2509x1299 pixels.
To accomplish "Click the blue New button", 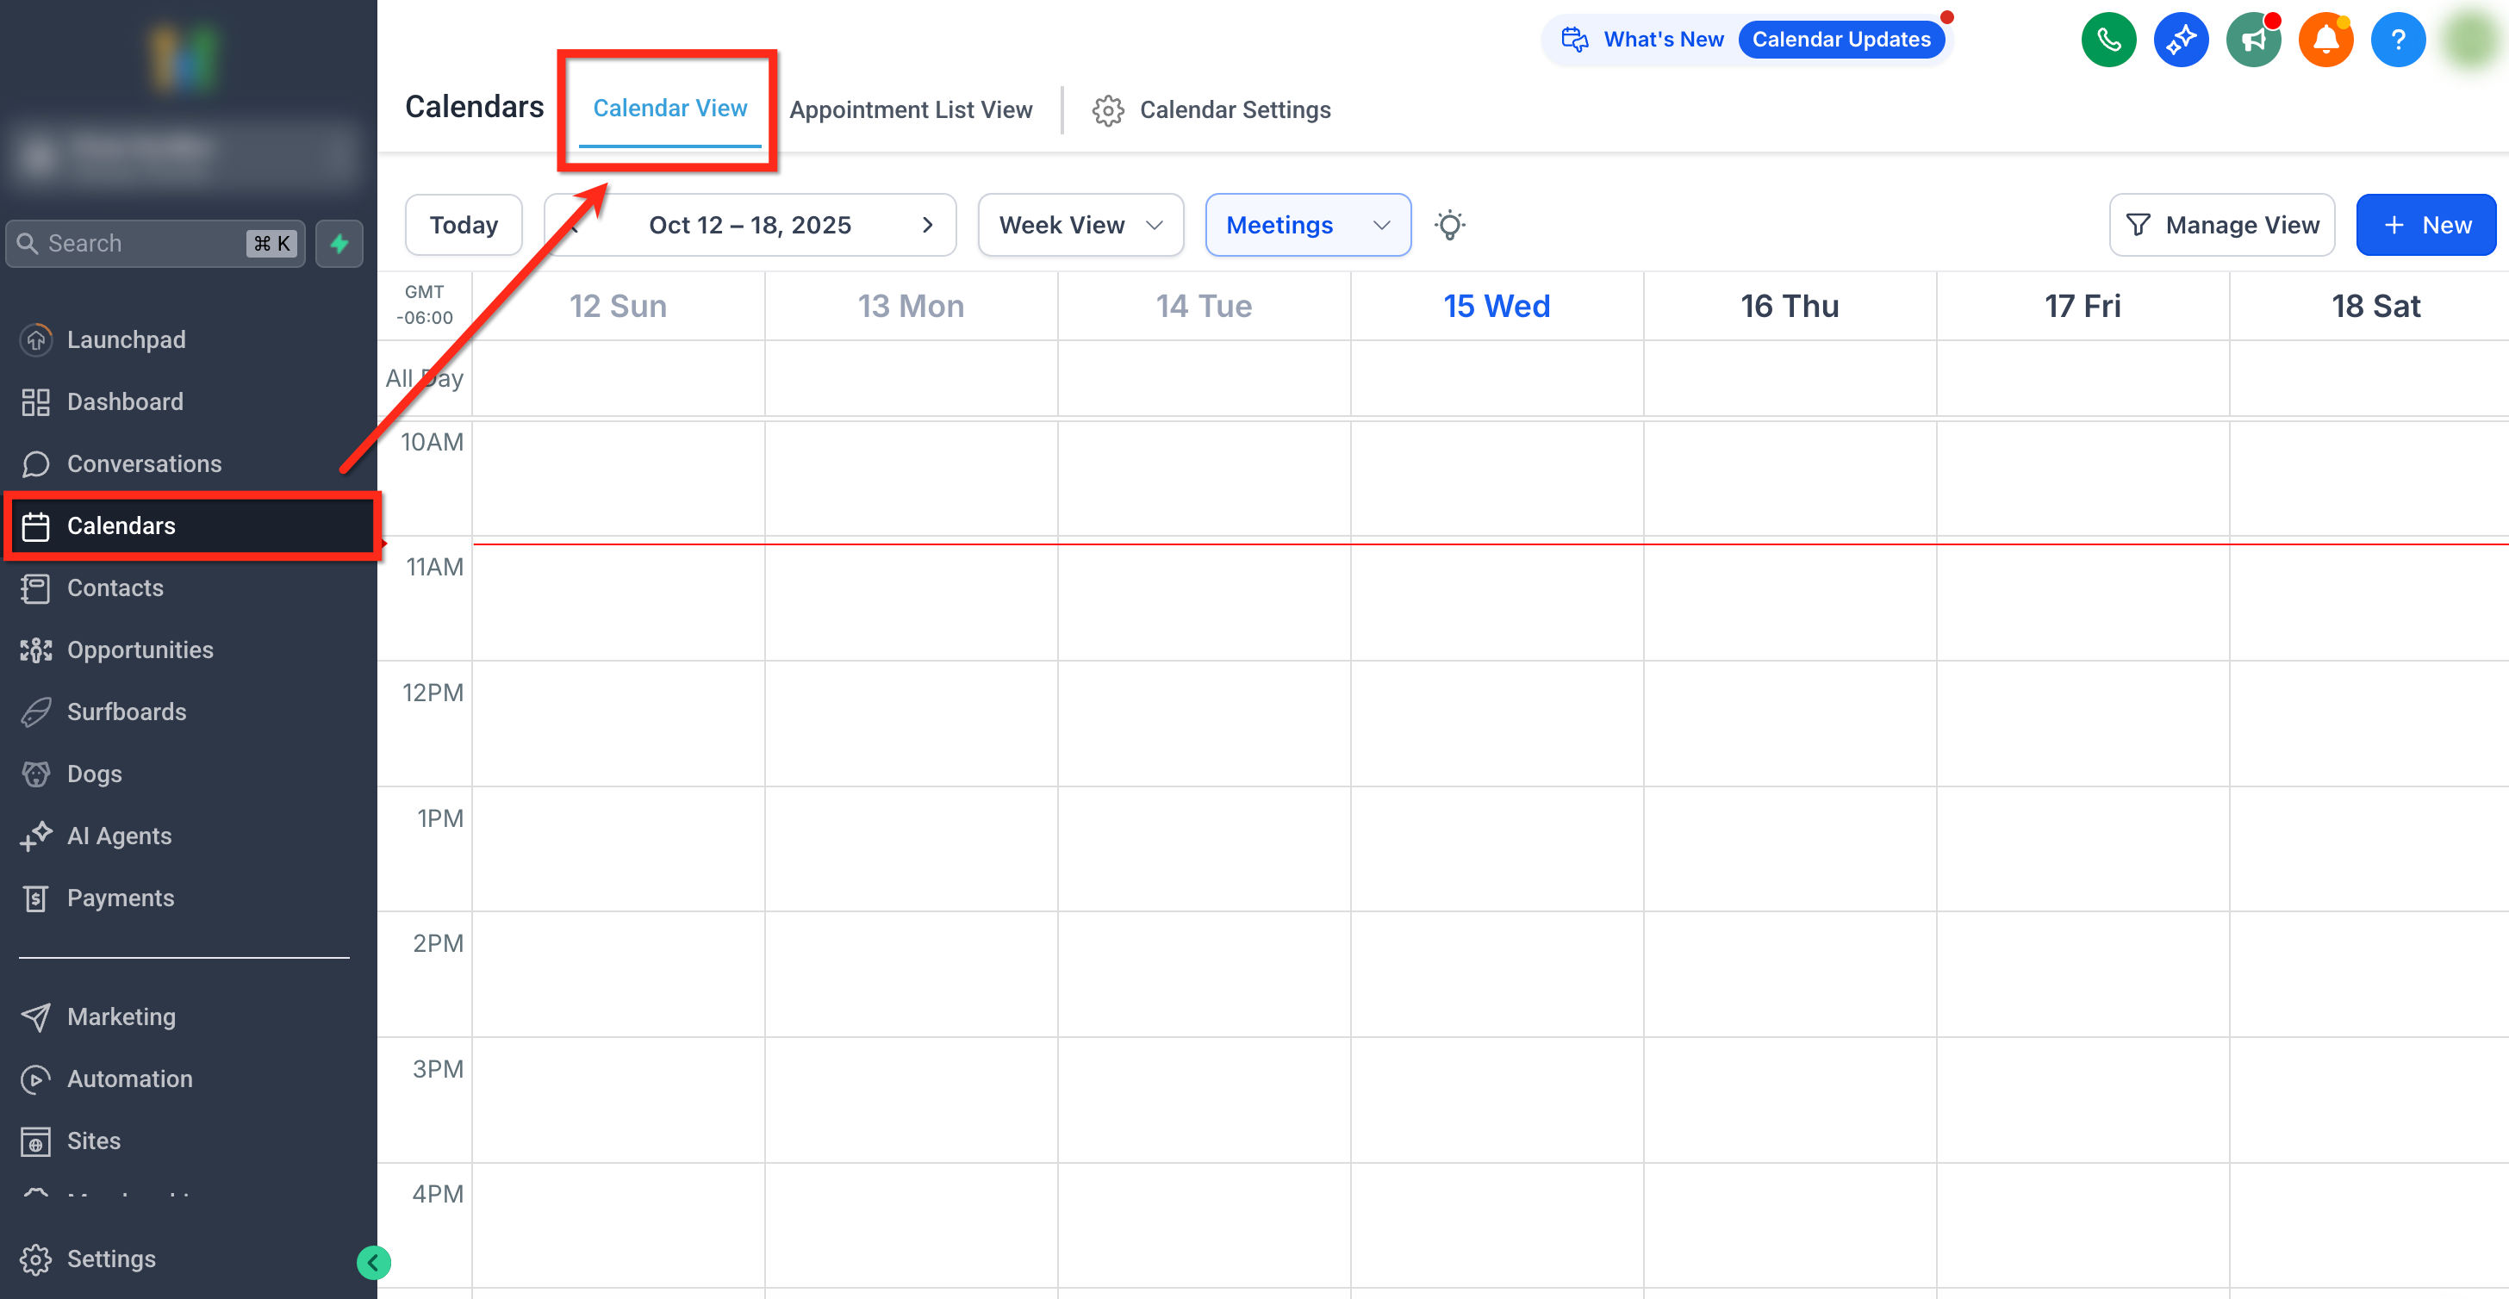I will pos(2425,225).
